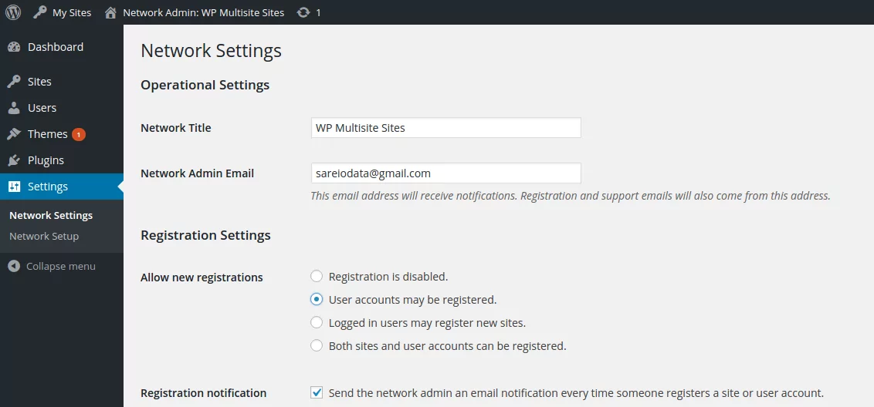Click the Network Admin Email label
This screenshot has width=874, height=407.
pyautogui.click(x=198, y=173)
